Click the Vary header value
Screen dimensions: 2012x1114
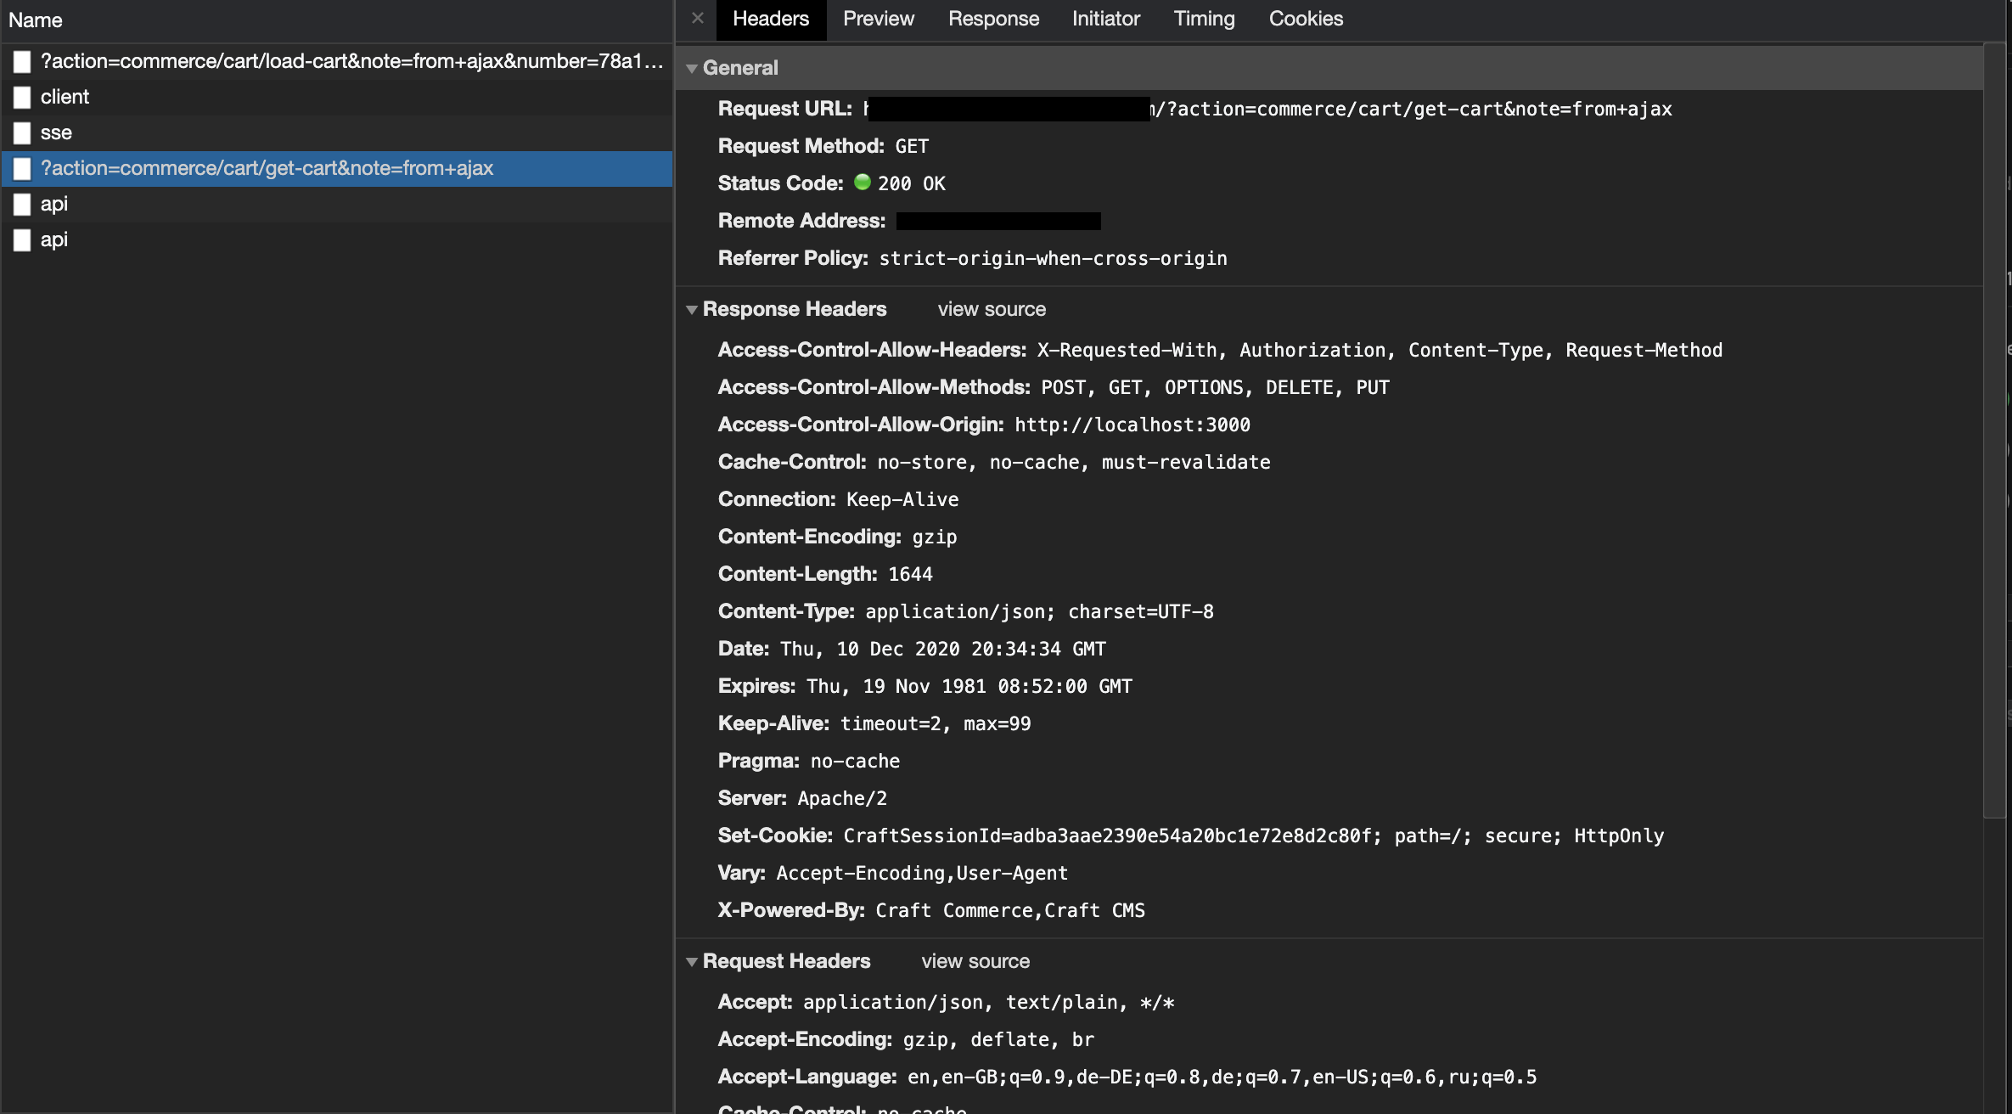pyautogui.click(x=922, y=873)
